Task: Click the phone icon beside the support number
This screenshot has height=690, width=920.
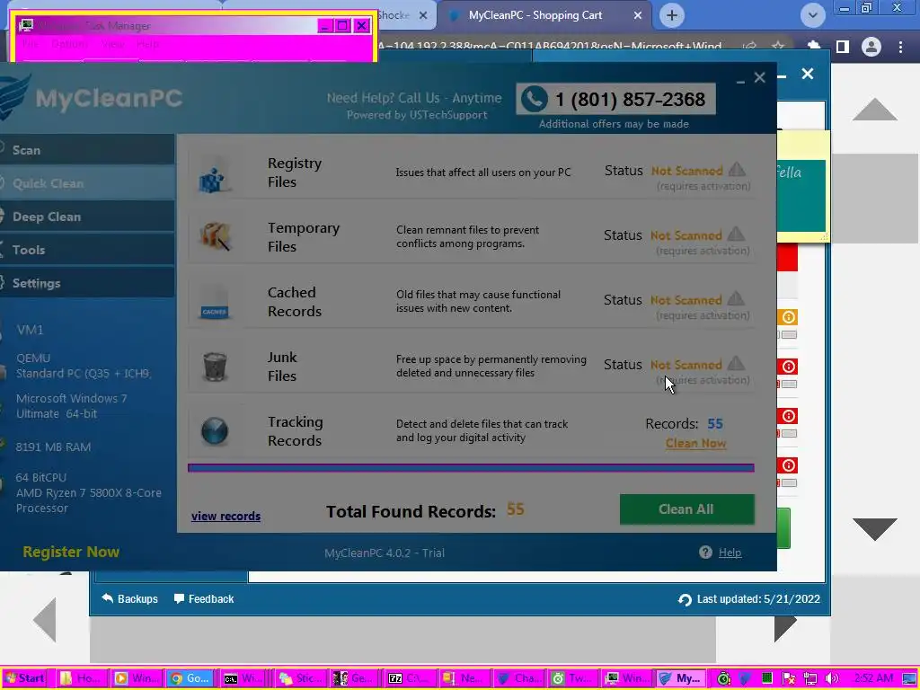Action: (x=534, y=99)
